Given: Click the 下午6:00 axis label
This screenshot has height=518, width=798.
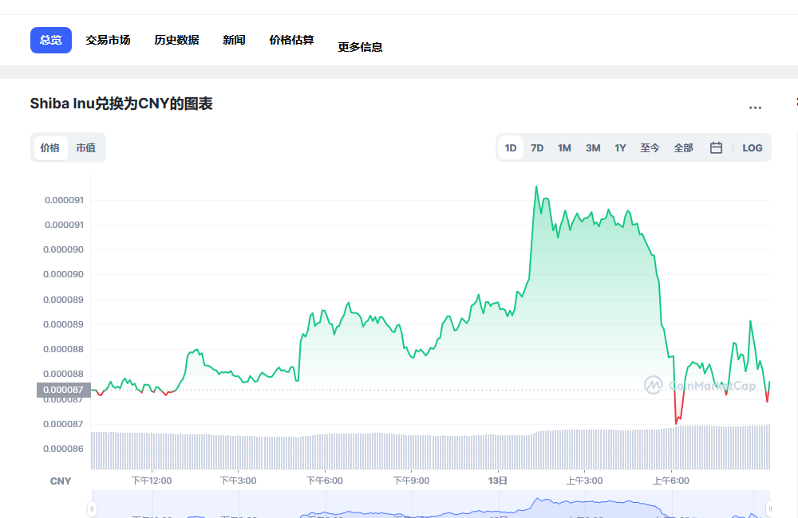Looking at the screenshot, I should pyautogui.click(x=325, y=481).
